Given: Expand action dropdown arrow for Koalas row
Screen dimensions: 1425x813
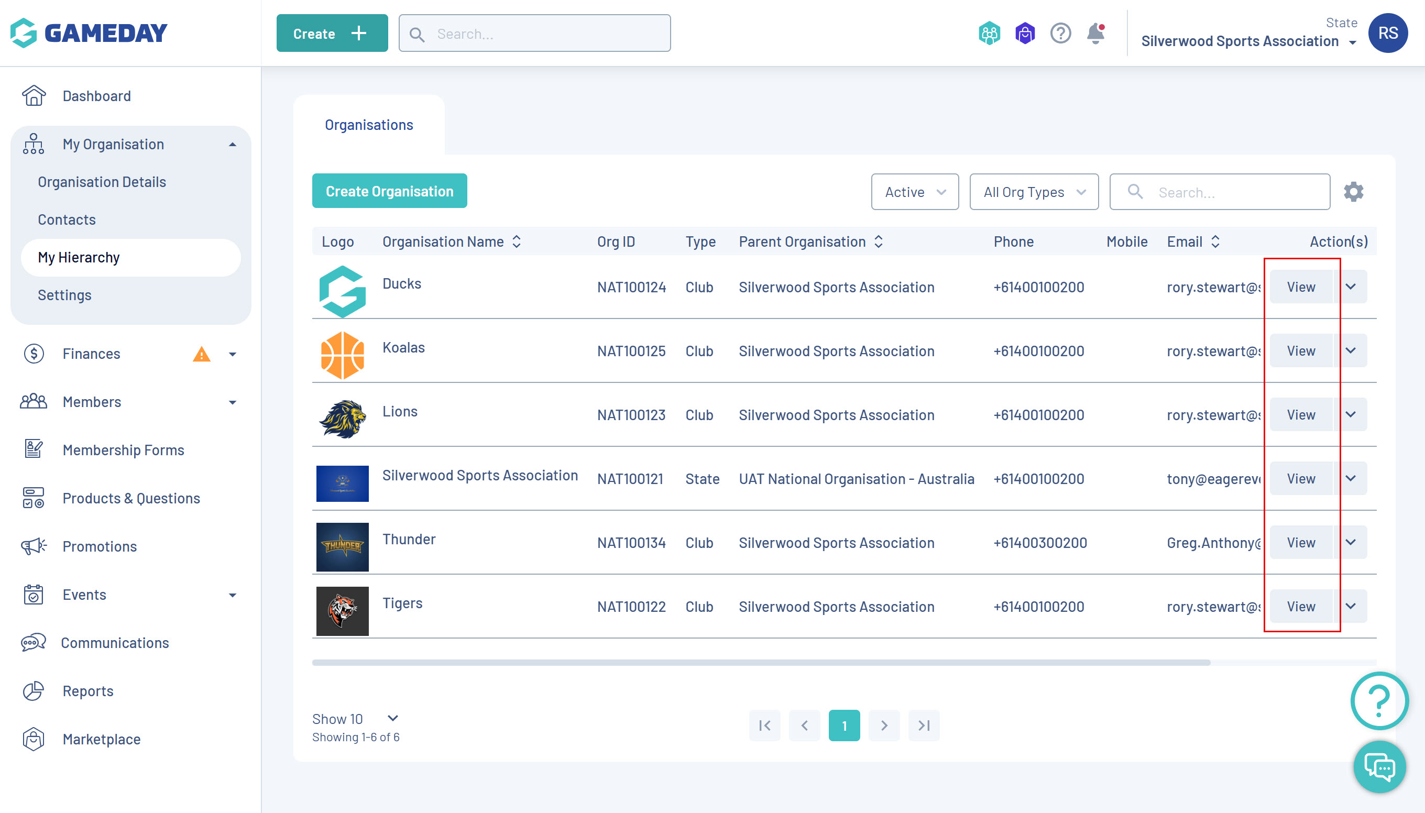Looking at the screenshot, I should point(1350,350).
